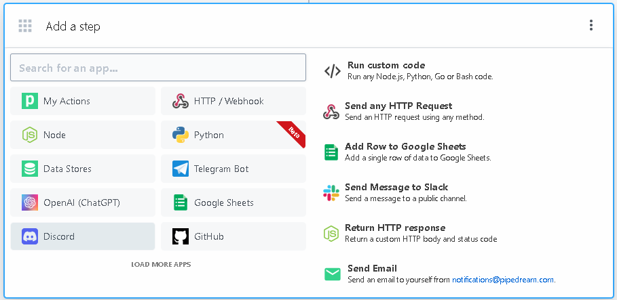617x300 pixels.
Task: Load more apps in the list
Action: point(161,264)
